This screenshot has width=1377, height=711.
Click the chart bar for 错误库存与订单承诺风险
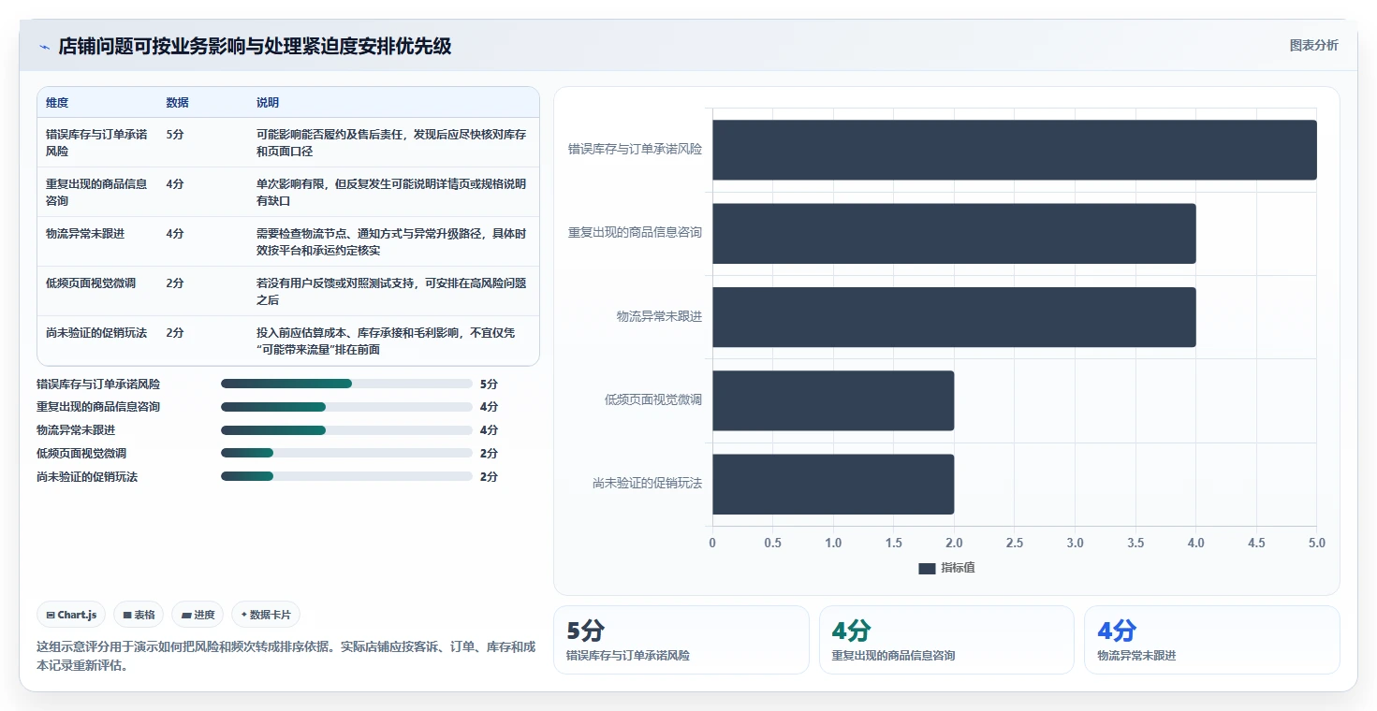(1015, 150)
